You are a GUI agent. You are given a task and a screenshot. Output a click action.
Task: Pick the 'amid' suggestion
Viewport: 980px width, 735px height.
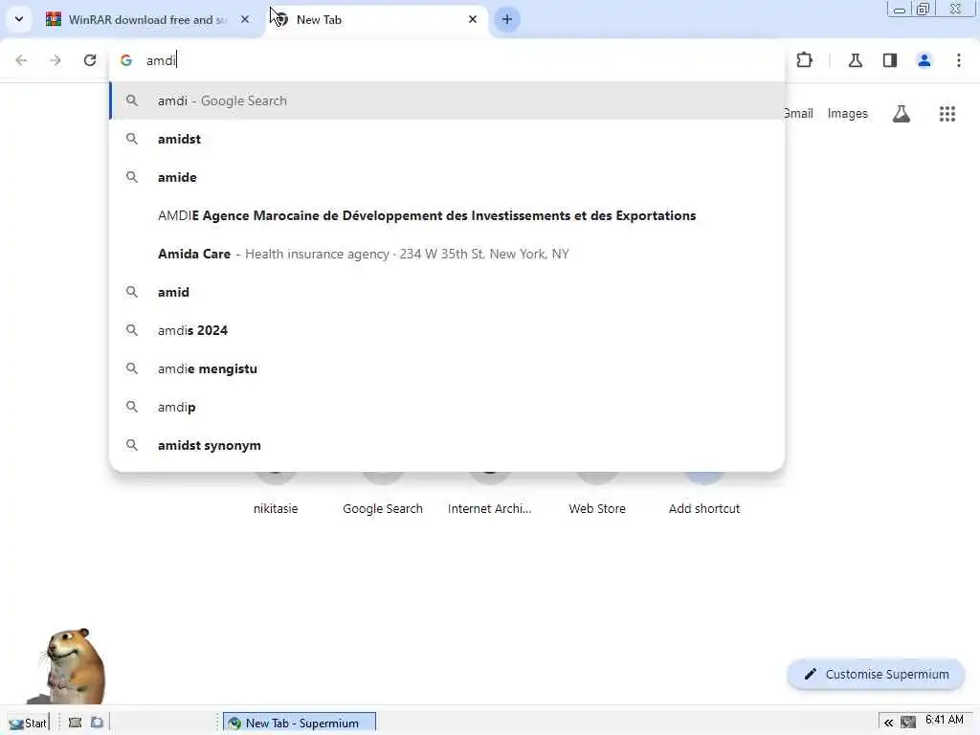click(x=448, y=292)
